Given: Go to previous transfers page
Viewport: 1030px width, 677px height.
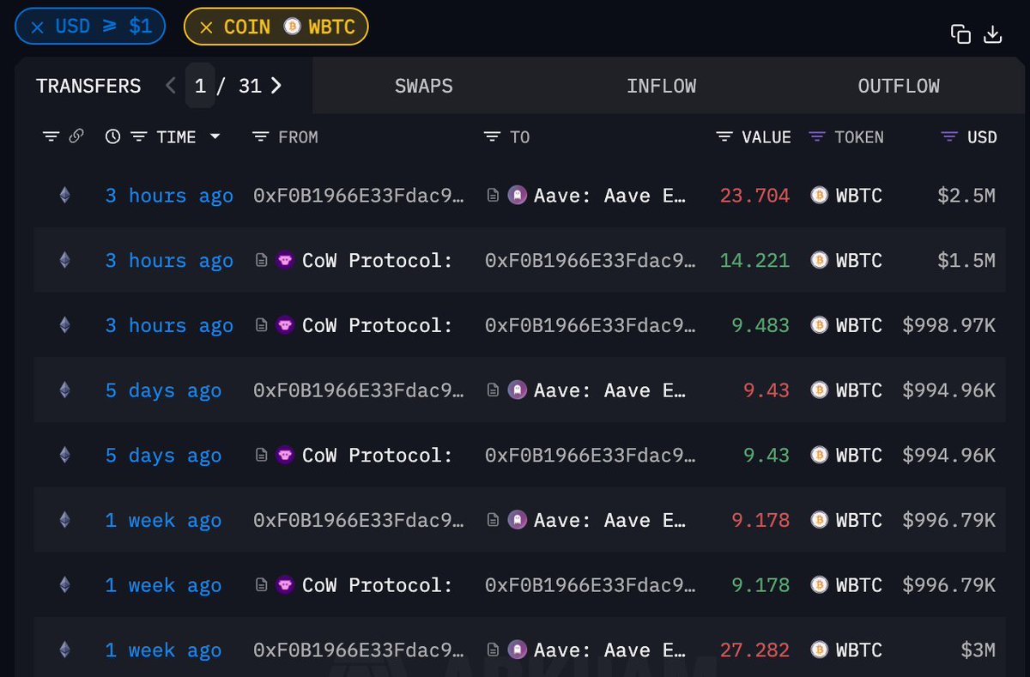Looking at the screenshot, I should (170, 86).
